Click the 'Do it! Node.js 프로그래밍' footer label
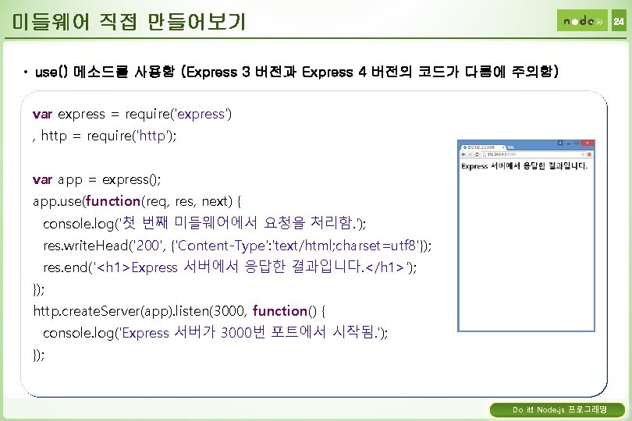Image resolution: width=632 pixels, height=421 pixels. click(x=559, y=410)
